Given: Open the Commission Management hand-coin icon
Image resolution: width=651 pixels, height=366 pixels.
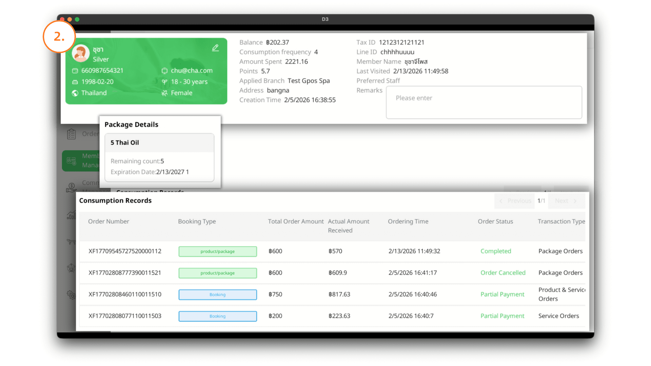Looking at the screenshot, I should coord(71,187).
